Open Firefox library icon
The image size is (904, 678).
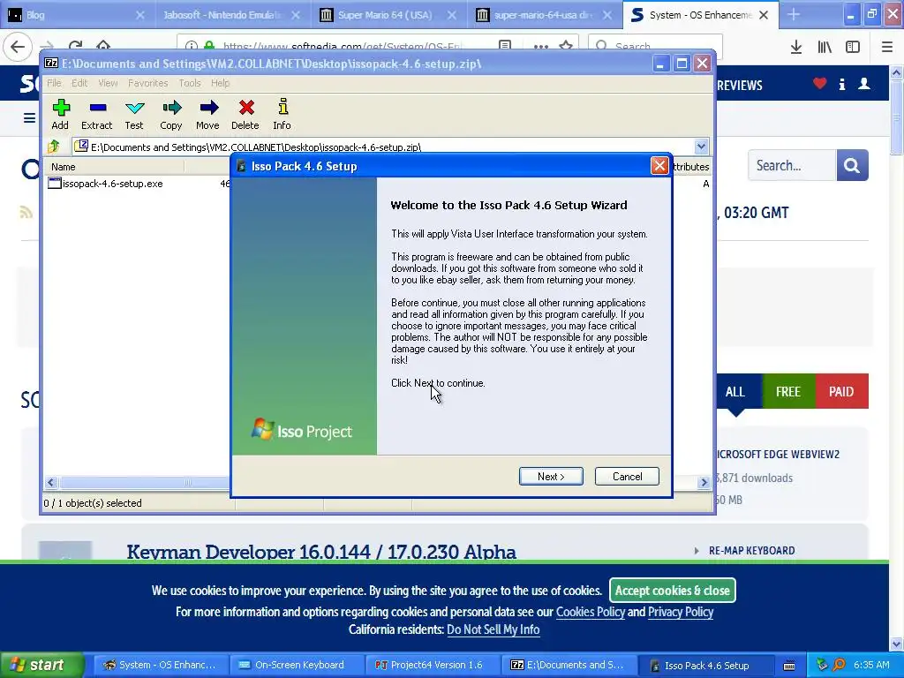[x=825, y=48]
